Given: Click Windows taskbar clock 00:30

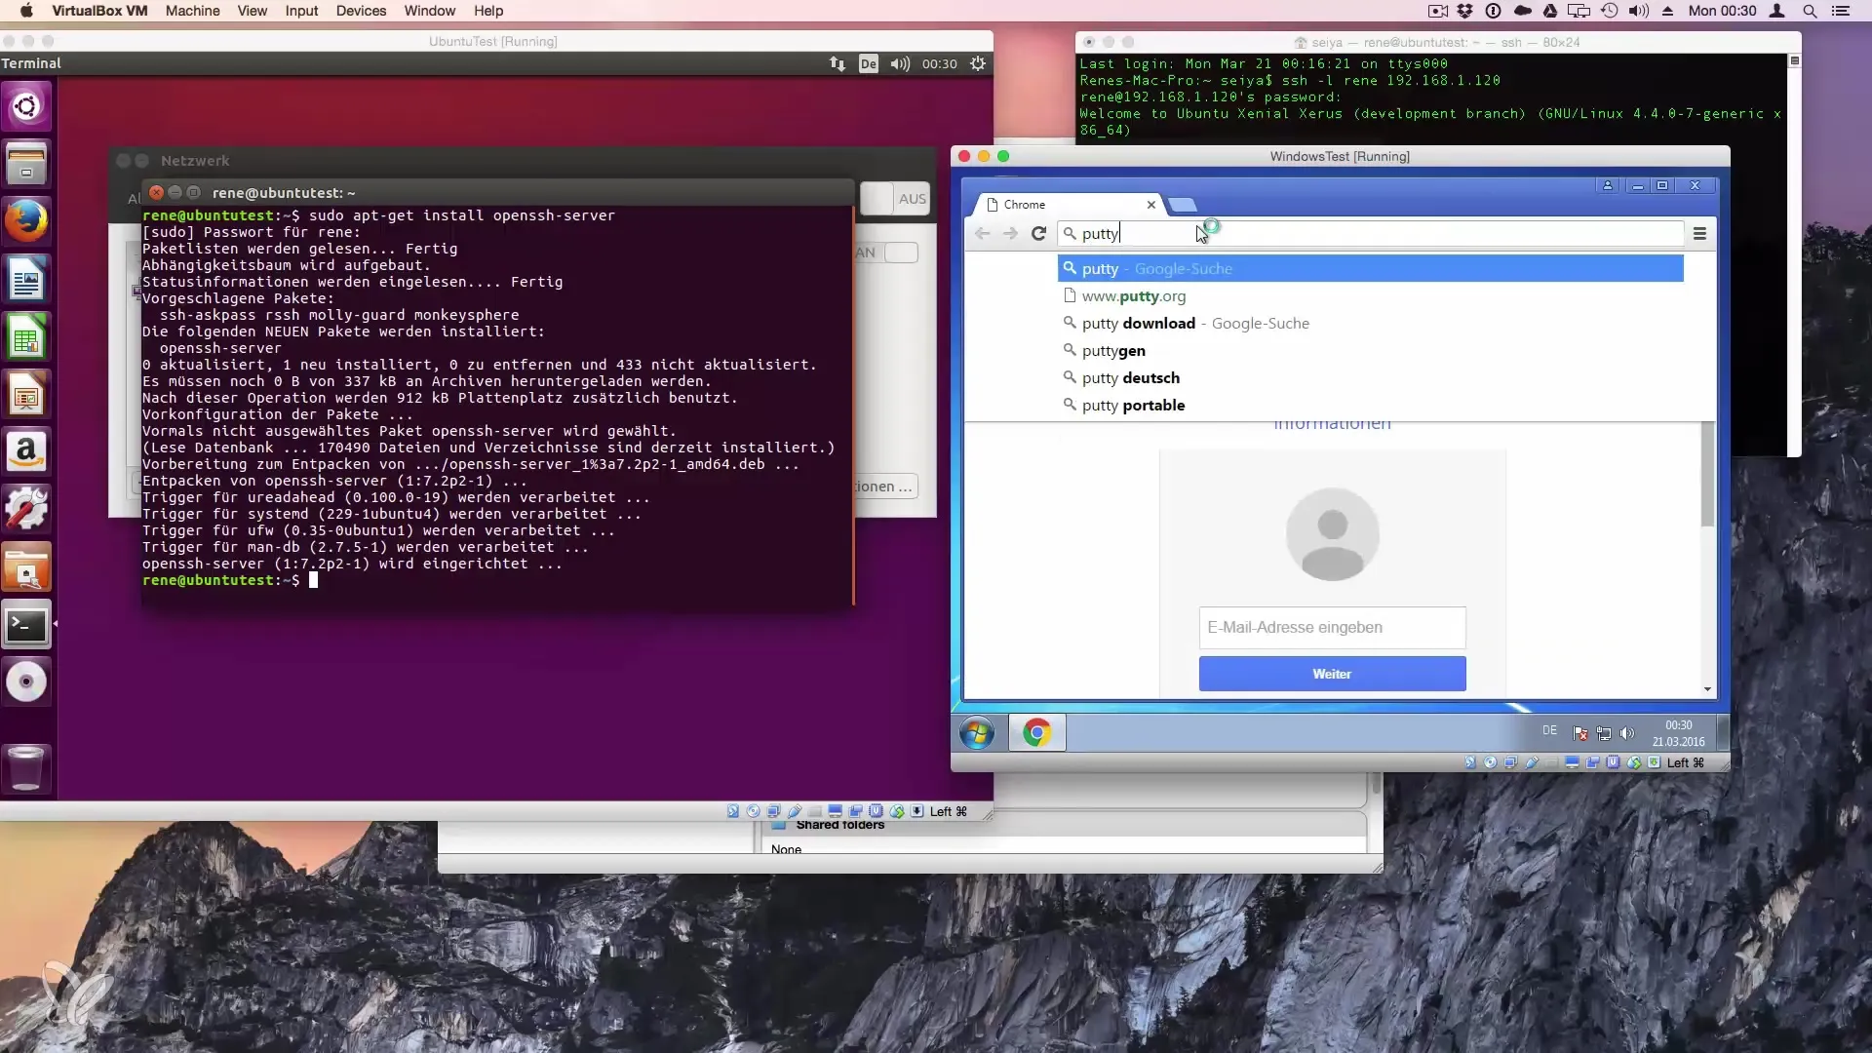Looking at the screenshot, I should click(1678, 733).
